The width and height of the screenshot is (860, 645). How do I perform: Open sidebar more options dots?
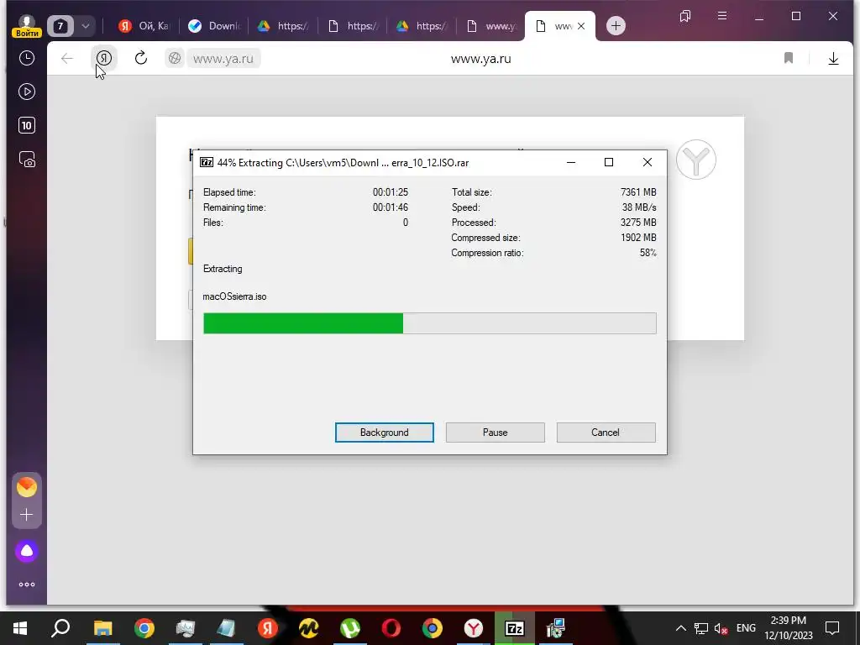27,585
